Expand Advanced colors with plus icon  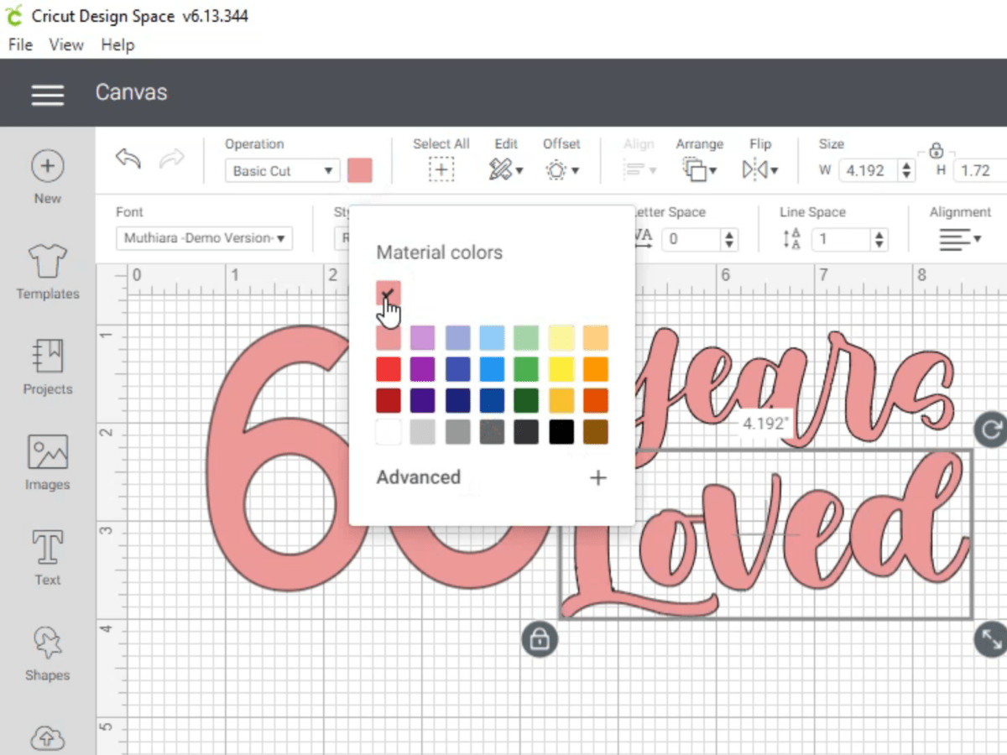pos(597,478)
